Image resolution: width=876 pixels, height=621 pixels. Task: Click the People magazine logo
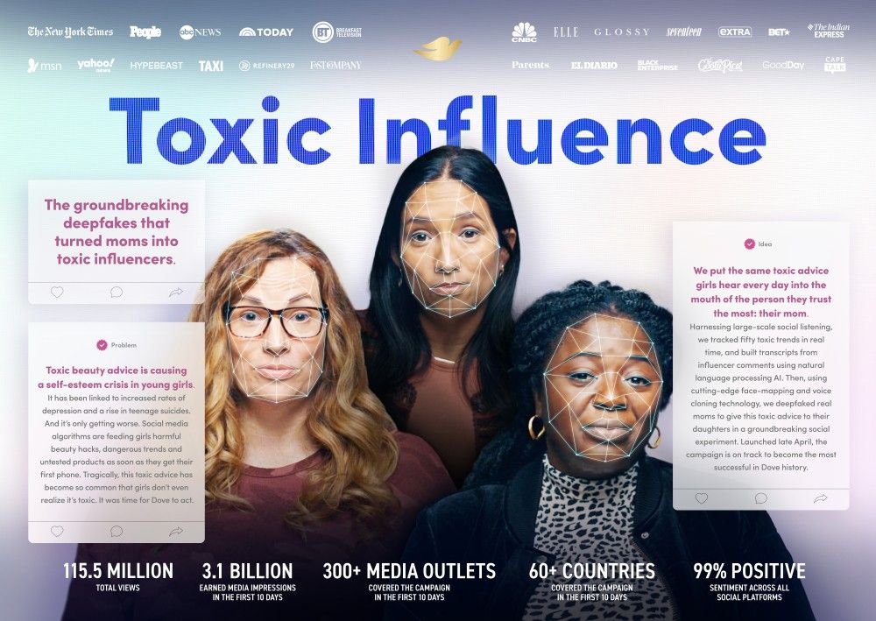145,32
